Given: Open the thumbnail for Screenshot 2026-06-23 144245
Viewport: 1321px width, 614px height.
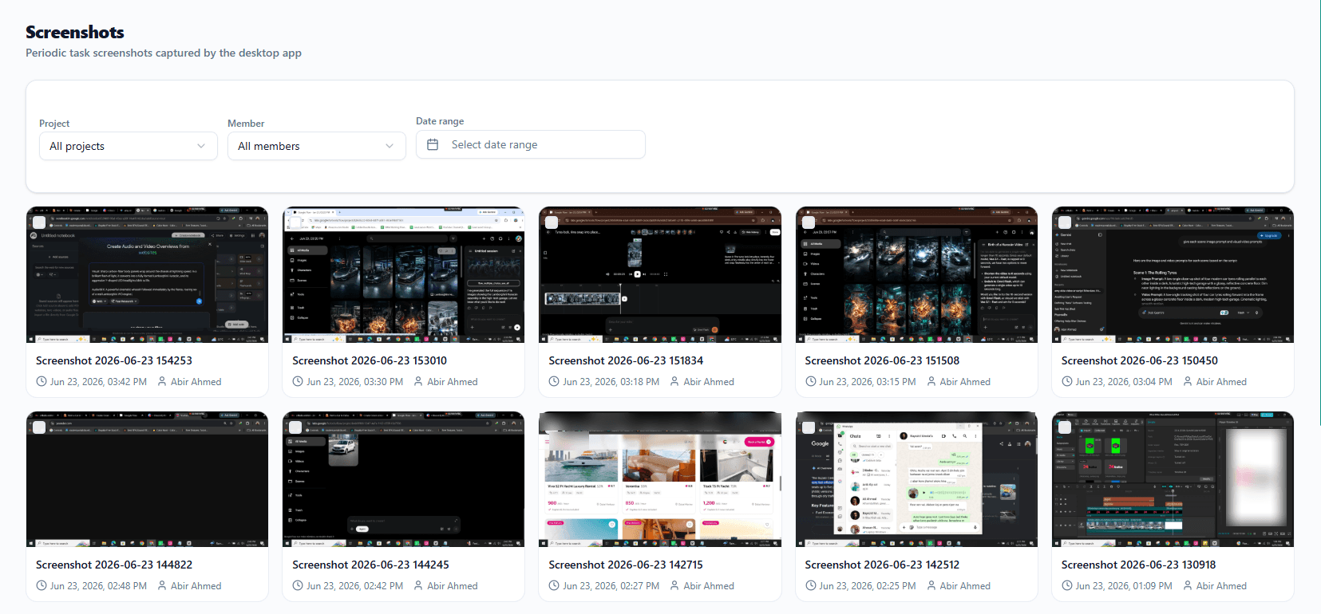Looking at the screenshot, I should tap(403, 479).
